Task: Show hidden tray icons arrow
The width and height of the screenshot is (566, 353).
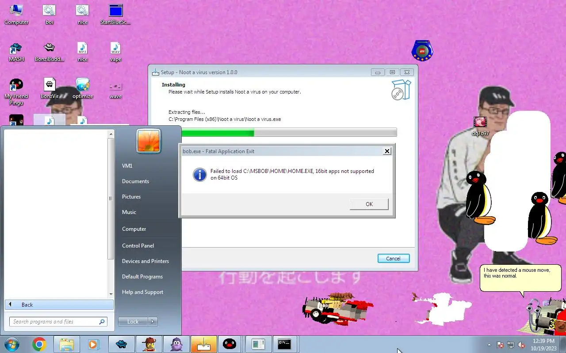Action: tap(489, 345)
